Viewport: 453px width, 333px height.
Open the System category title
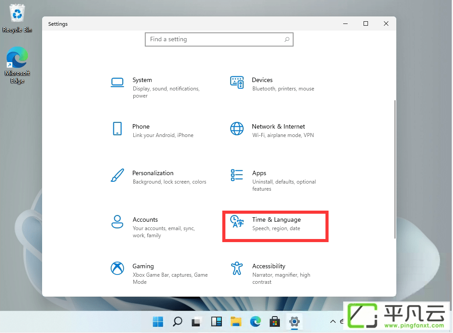(x=142, y=80)
